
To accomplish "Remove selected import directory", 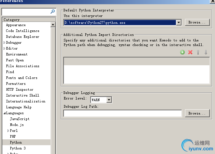I will pos(190,52).
